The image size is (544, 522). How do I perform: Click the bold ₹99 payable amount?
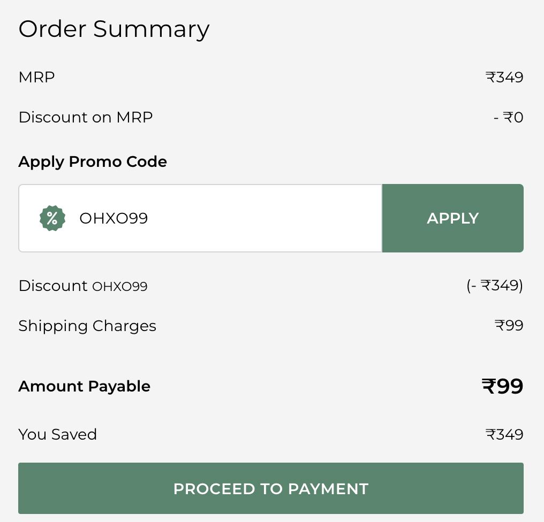click(x=502, y=386)
